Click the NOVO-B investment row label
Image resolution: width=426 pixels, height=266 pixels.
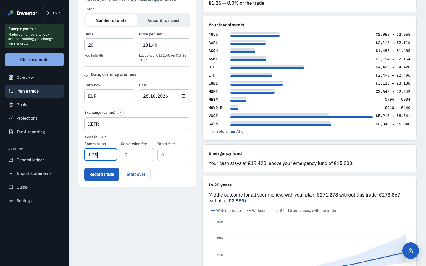tap(215, 108)
